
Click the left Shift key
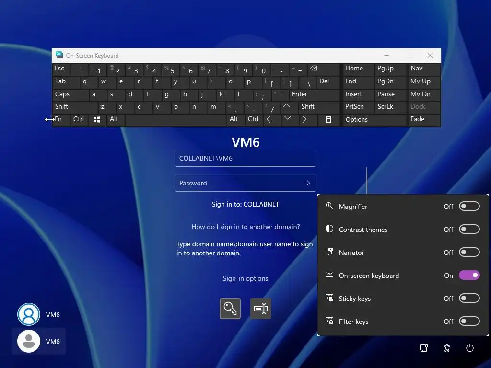pos(75,107)
